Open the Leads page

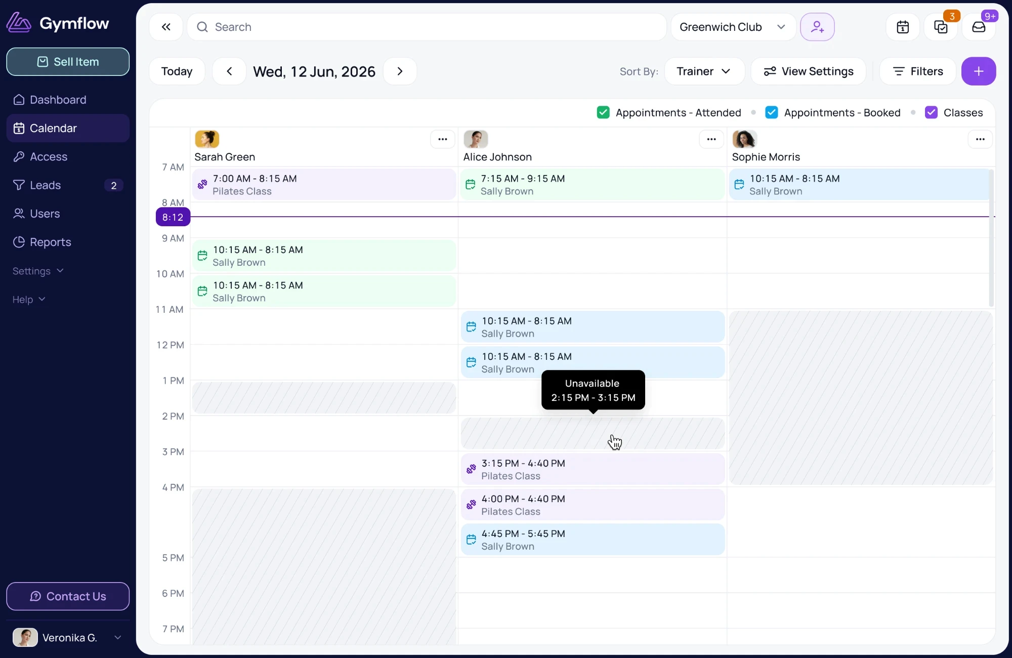68,185
